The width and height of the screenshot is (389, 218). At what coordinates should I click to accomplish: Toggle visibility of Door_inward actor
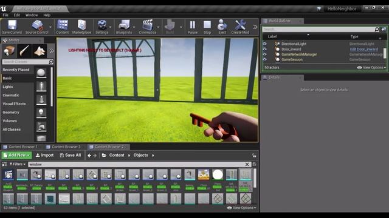pyautogui.click(x=265, y=49)
